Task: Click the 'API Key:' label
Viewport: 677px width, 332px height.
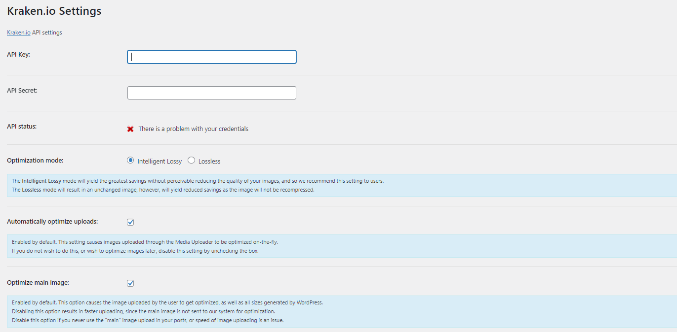Action: (19, 55)
